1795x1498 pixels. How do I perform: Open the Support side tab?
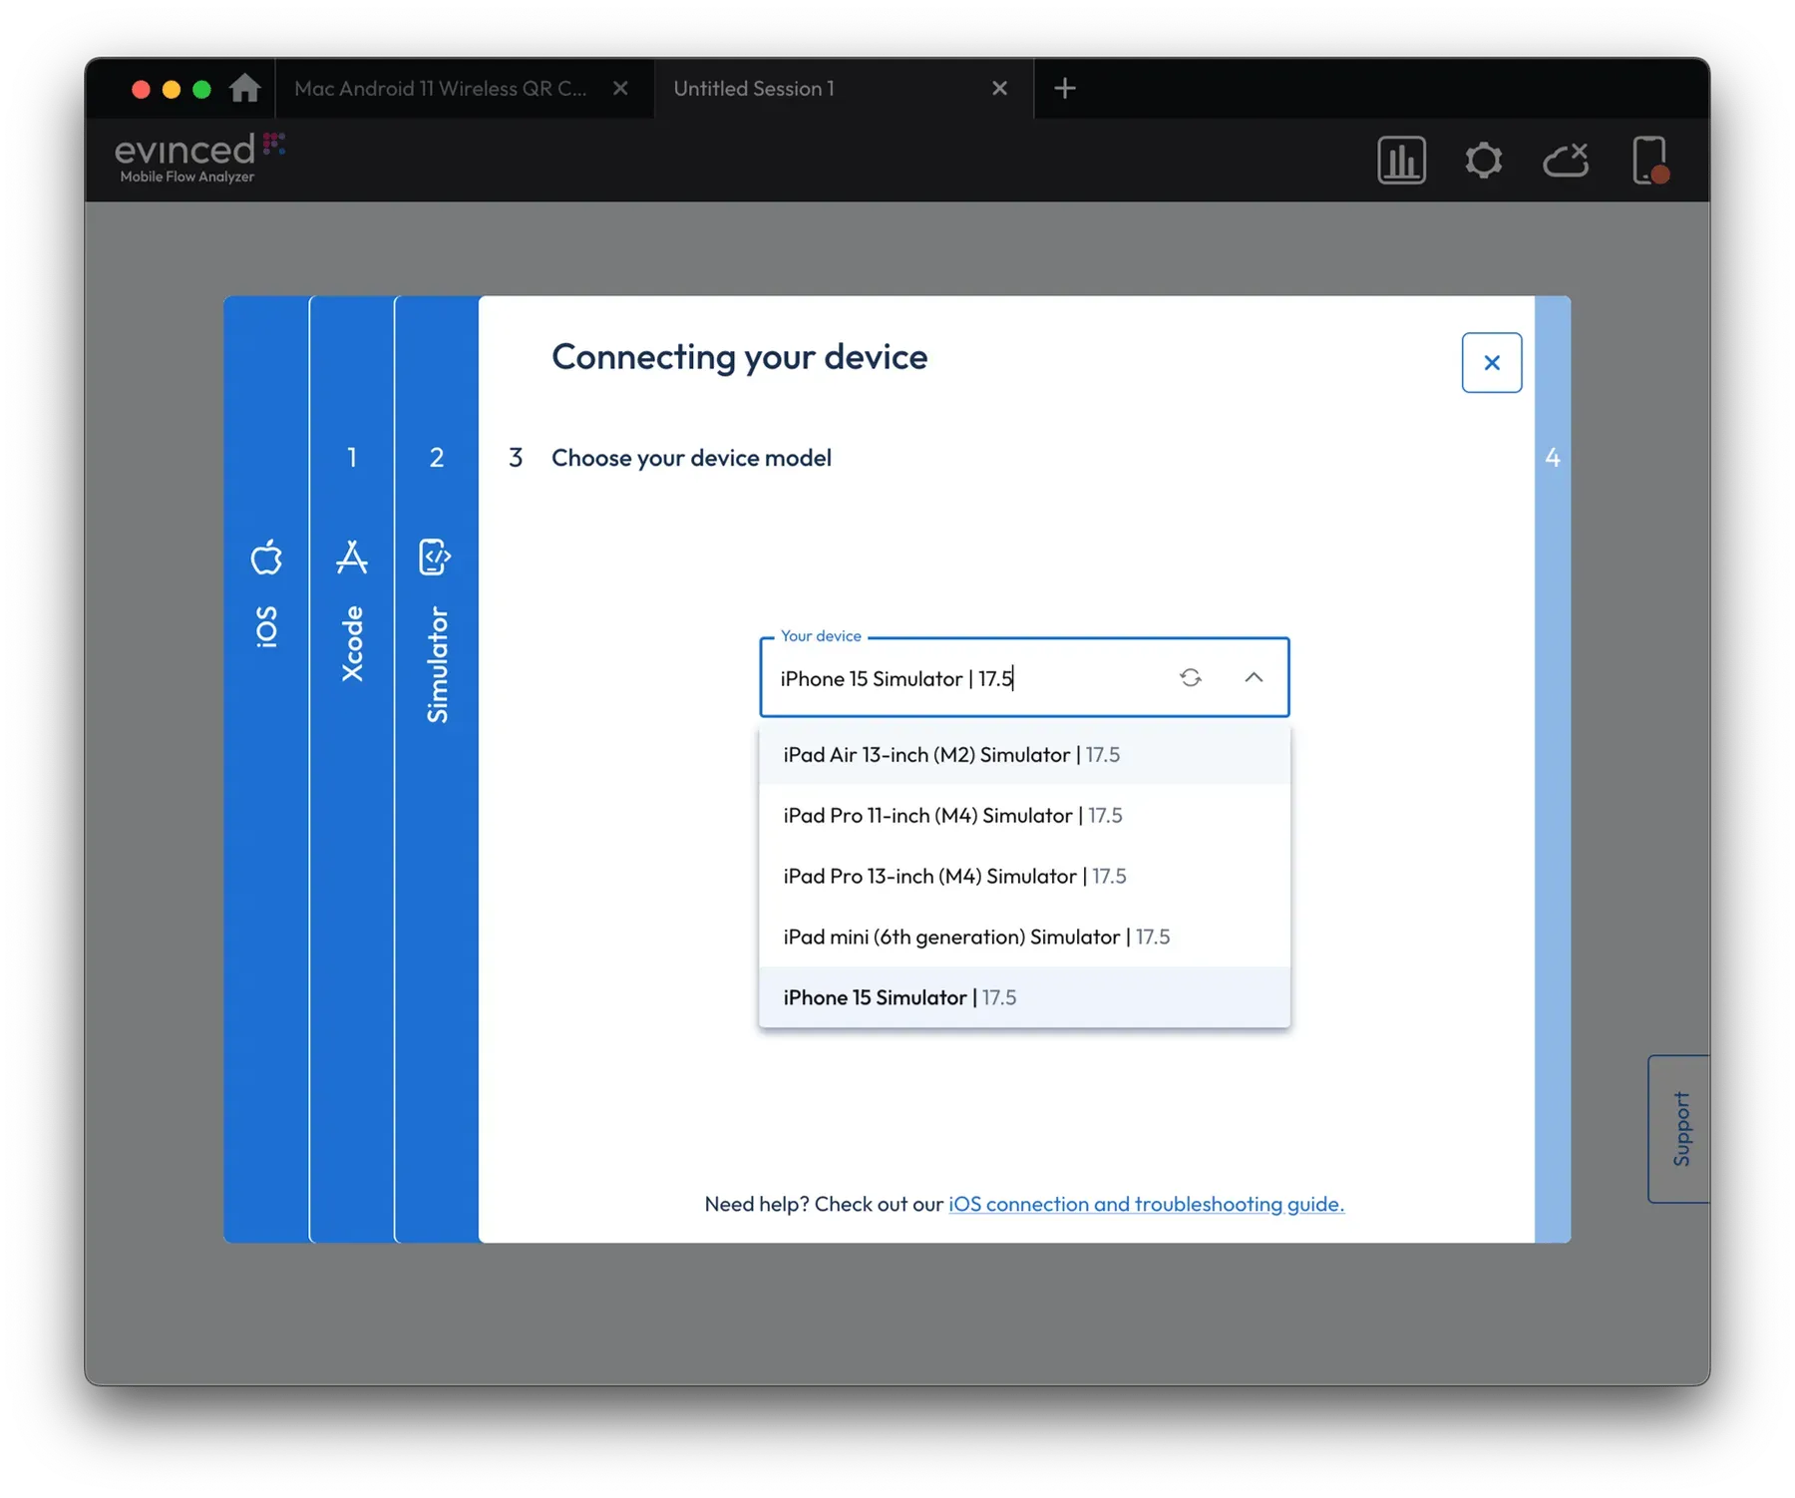pyautogui.click(x=1680, y=1129)
